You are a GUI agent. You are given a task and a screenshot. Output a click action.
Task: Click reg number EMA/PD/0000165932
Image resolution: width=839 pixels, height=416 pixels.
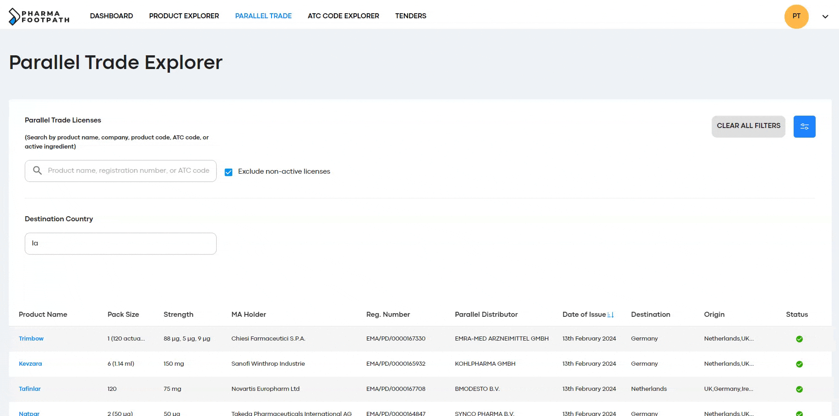(396, 364)
